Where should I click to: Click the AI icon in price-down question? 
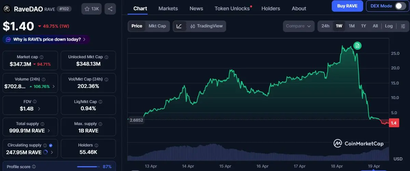[8, 40]
